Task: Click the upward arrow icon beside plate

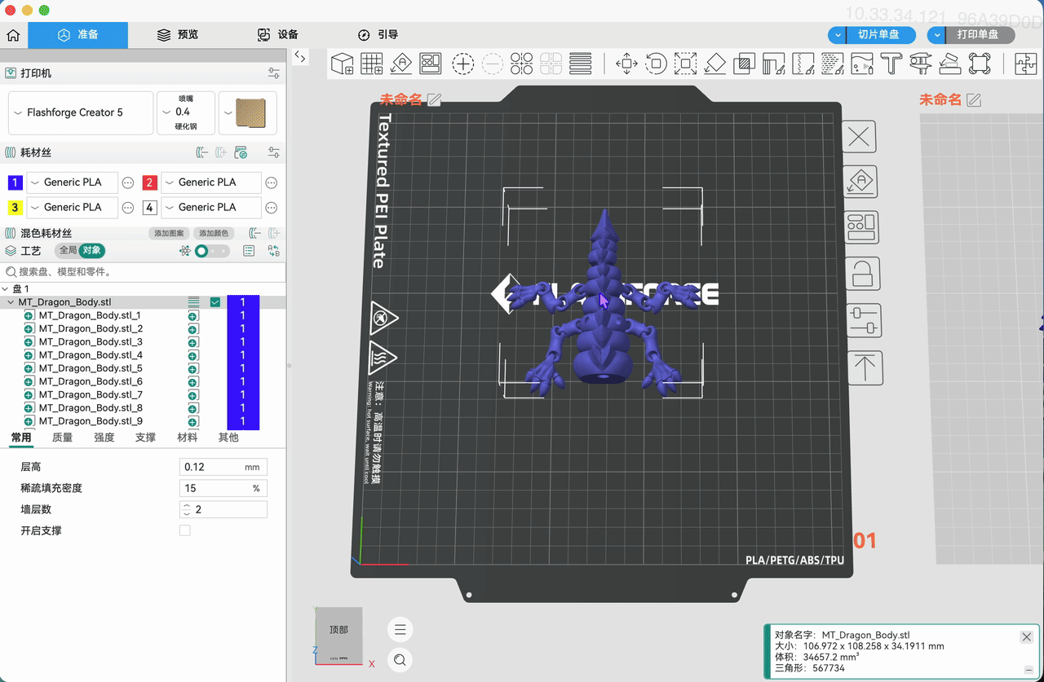Action: pos(864,367)
